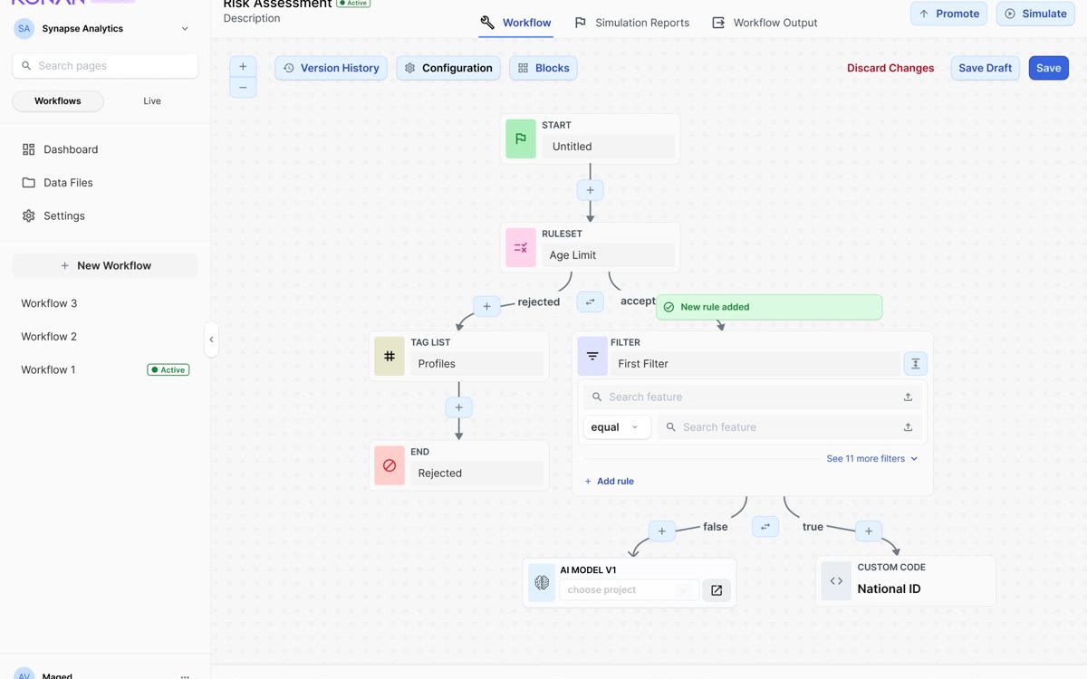This screenshot has height=679, width=1087.
Task: Click the Search pages input
Action: click(x=105, y=65)
